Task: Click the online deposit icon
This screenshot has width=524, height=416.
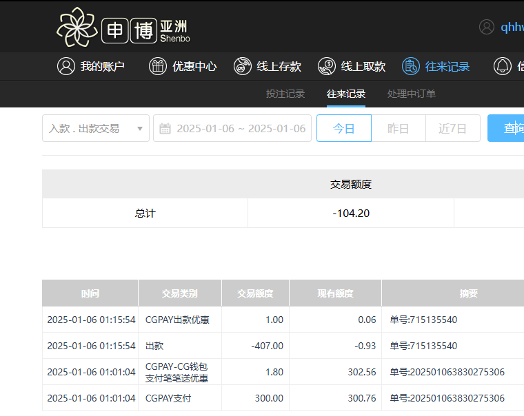Action: click(x=242, y=66)
